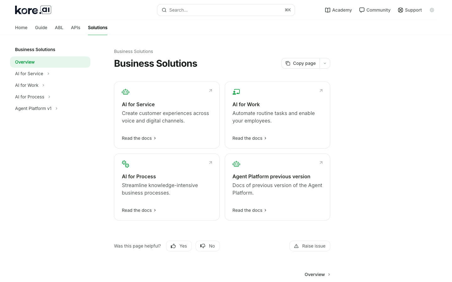Click the kore.ai logo
This screenshot has width=452, height=282.
(33, 10)
